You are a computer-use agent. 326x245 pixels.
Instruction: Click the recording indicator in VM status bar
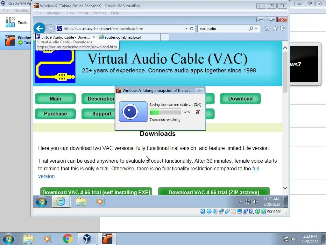245,211
